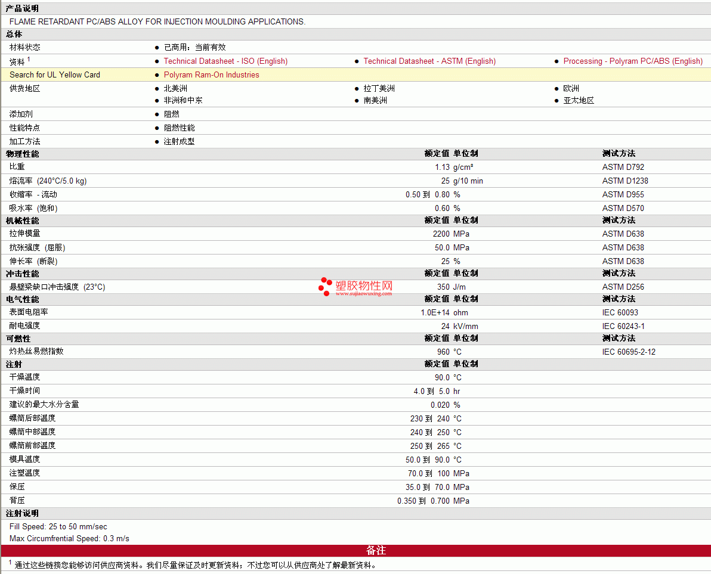Click the 阻燃性能 feature entry

click(x=179, y=128)
